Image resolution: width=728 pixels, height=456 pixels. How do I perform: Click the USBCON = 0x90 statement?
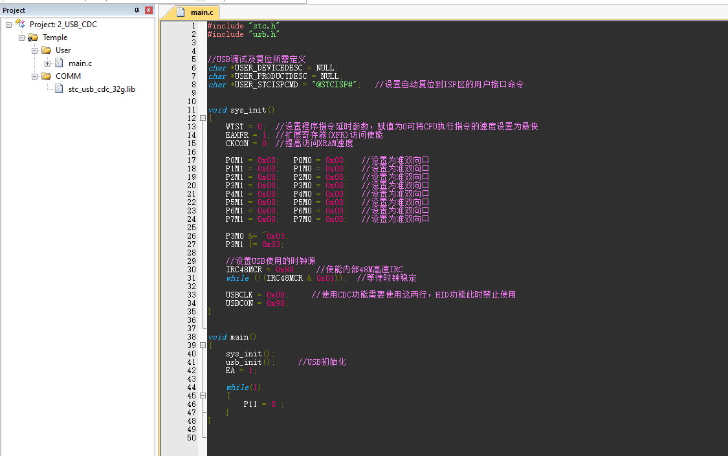[x=257, y=303]
